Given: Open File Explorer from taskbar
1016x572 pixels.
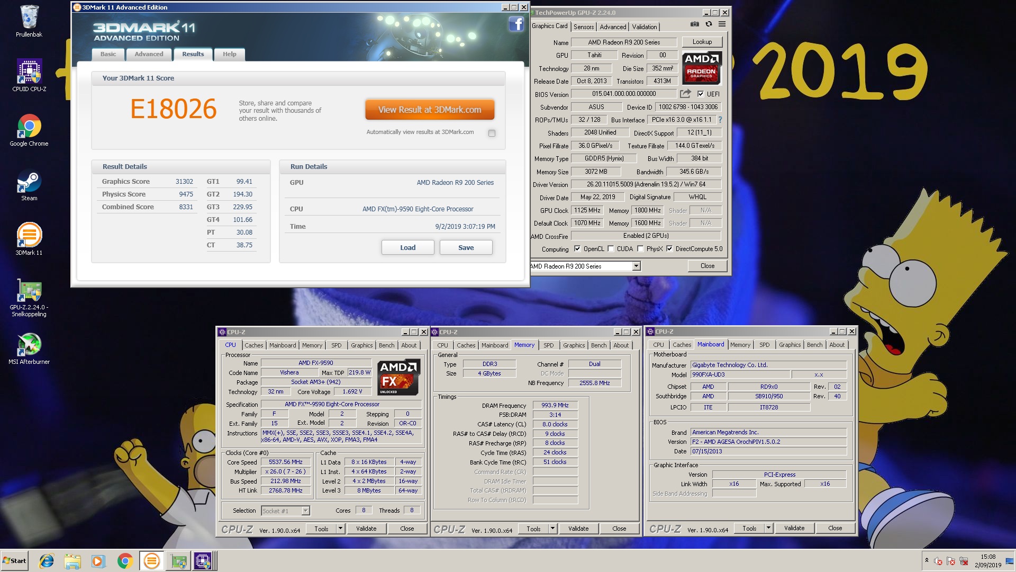Looking at the screenshot, I should (x=72, y=561).
